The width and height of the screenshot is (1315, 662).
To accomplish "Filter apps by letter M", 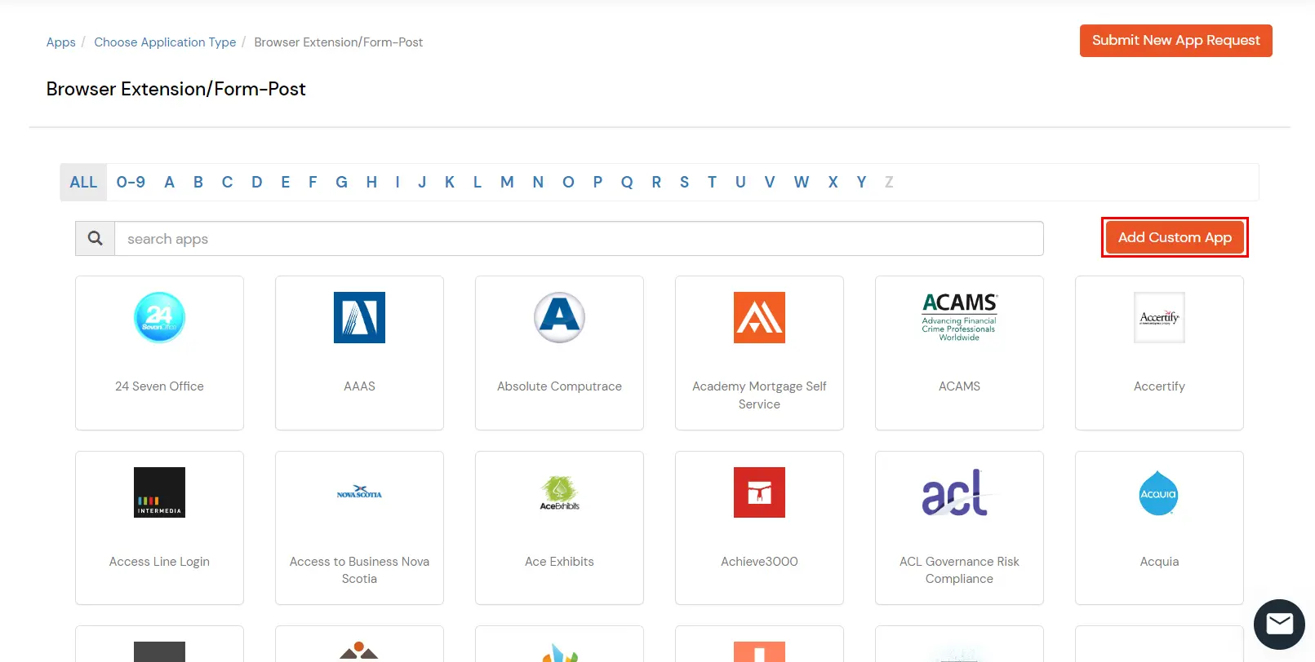I will (507, 182).
